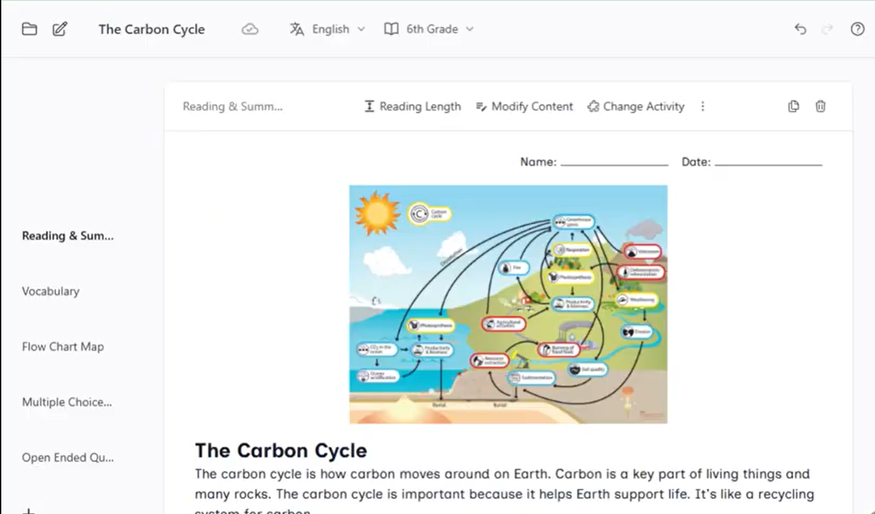The image size is (875, 514).
Task: Open Multiple Choice section in sidebar
Action: click(x=67, y=402)
